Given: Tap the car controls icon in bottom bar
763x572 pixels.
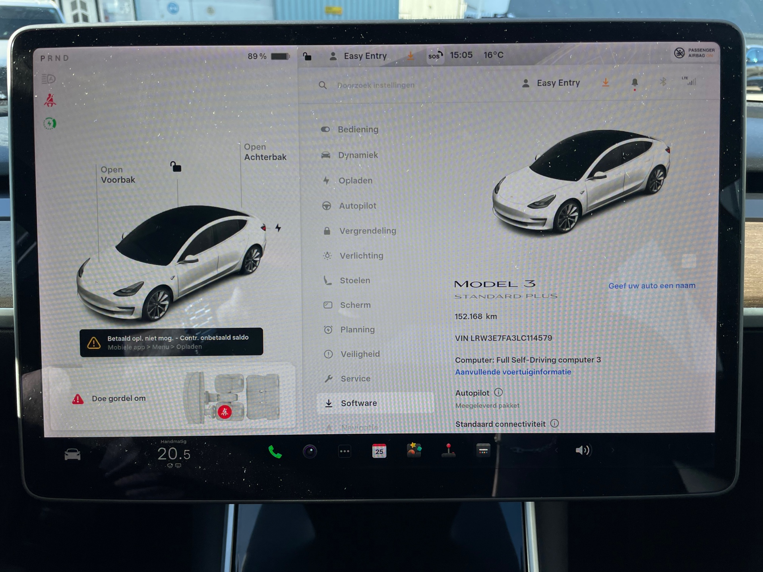Looking at the screenshot, I should tap(72, 454).
